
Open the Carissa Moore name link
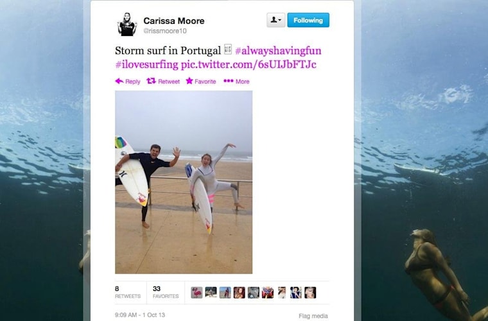pos(173,21)
